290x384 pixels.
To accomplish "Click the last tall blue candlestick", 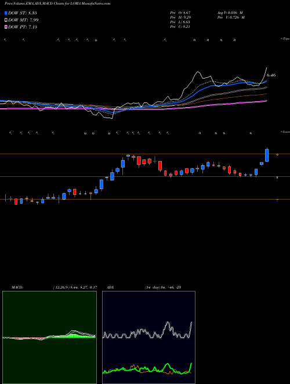I will click(x=267, y=155).
